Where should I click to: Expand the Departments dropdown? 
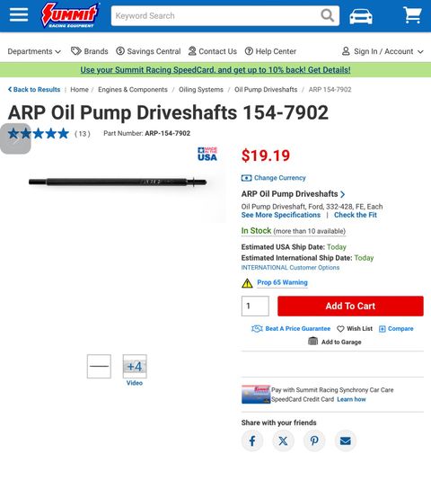(x=34, y=51)
